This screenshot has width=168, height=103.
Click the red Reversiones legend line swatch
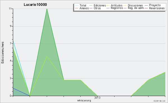point(146,8)
